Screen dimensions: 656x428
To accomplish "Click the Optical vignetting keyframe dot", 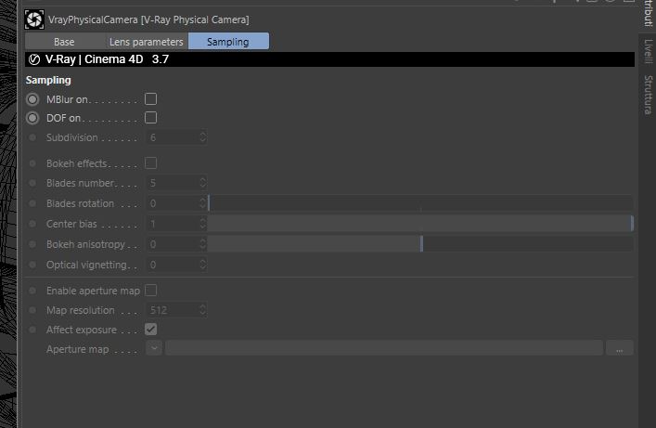I will tap(32, 265).
